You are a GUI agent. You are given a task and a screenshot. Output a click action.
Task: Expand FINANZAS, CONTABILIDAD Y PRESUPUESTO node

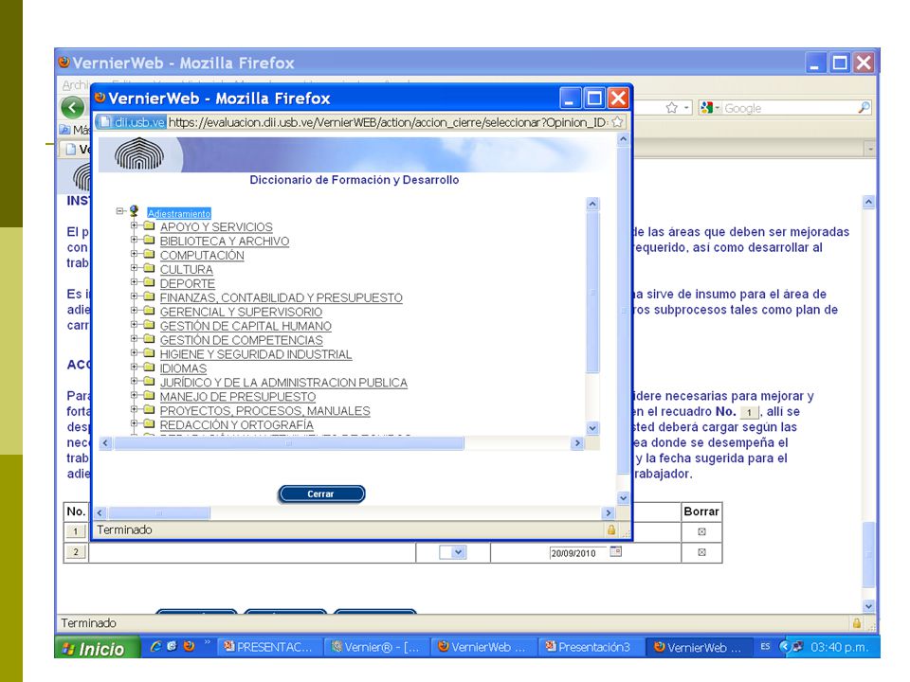click(134, 296)
